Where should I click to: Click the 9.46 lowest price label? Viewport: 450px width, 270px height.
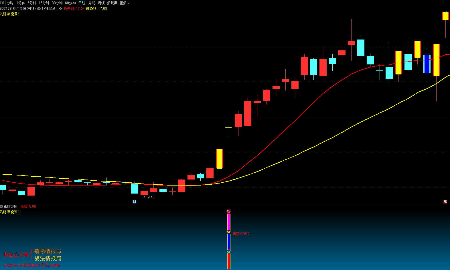[151, 197]
